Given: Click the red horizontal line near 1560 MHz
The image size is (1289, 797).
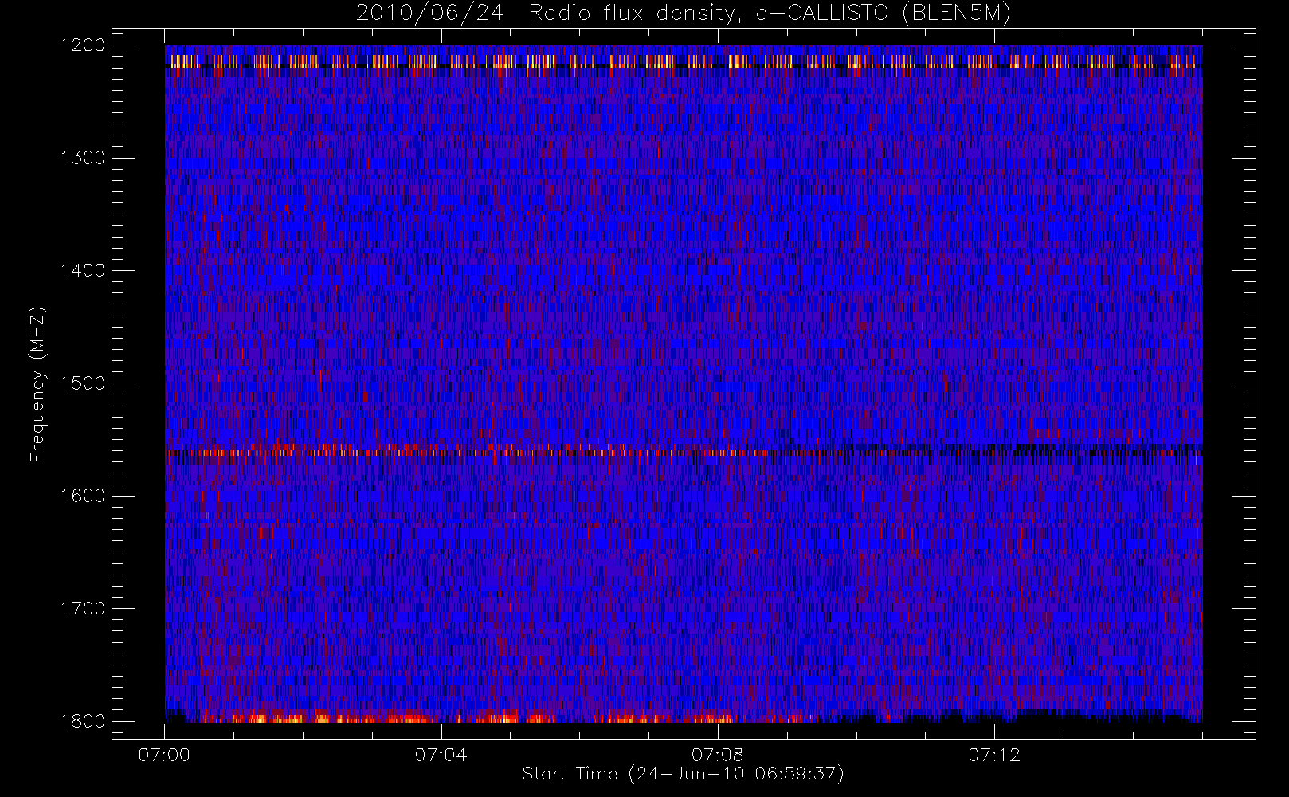Looking at the screenshot, I should click(x=684, y=453).
